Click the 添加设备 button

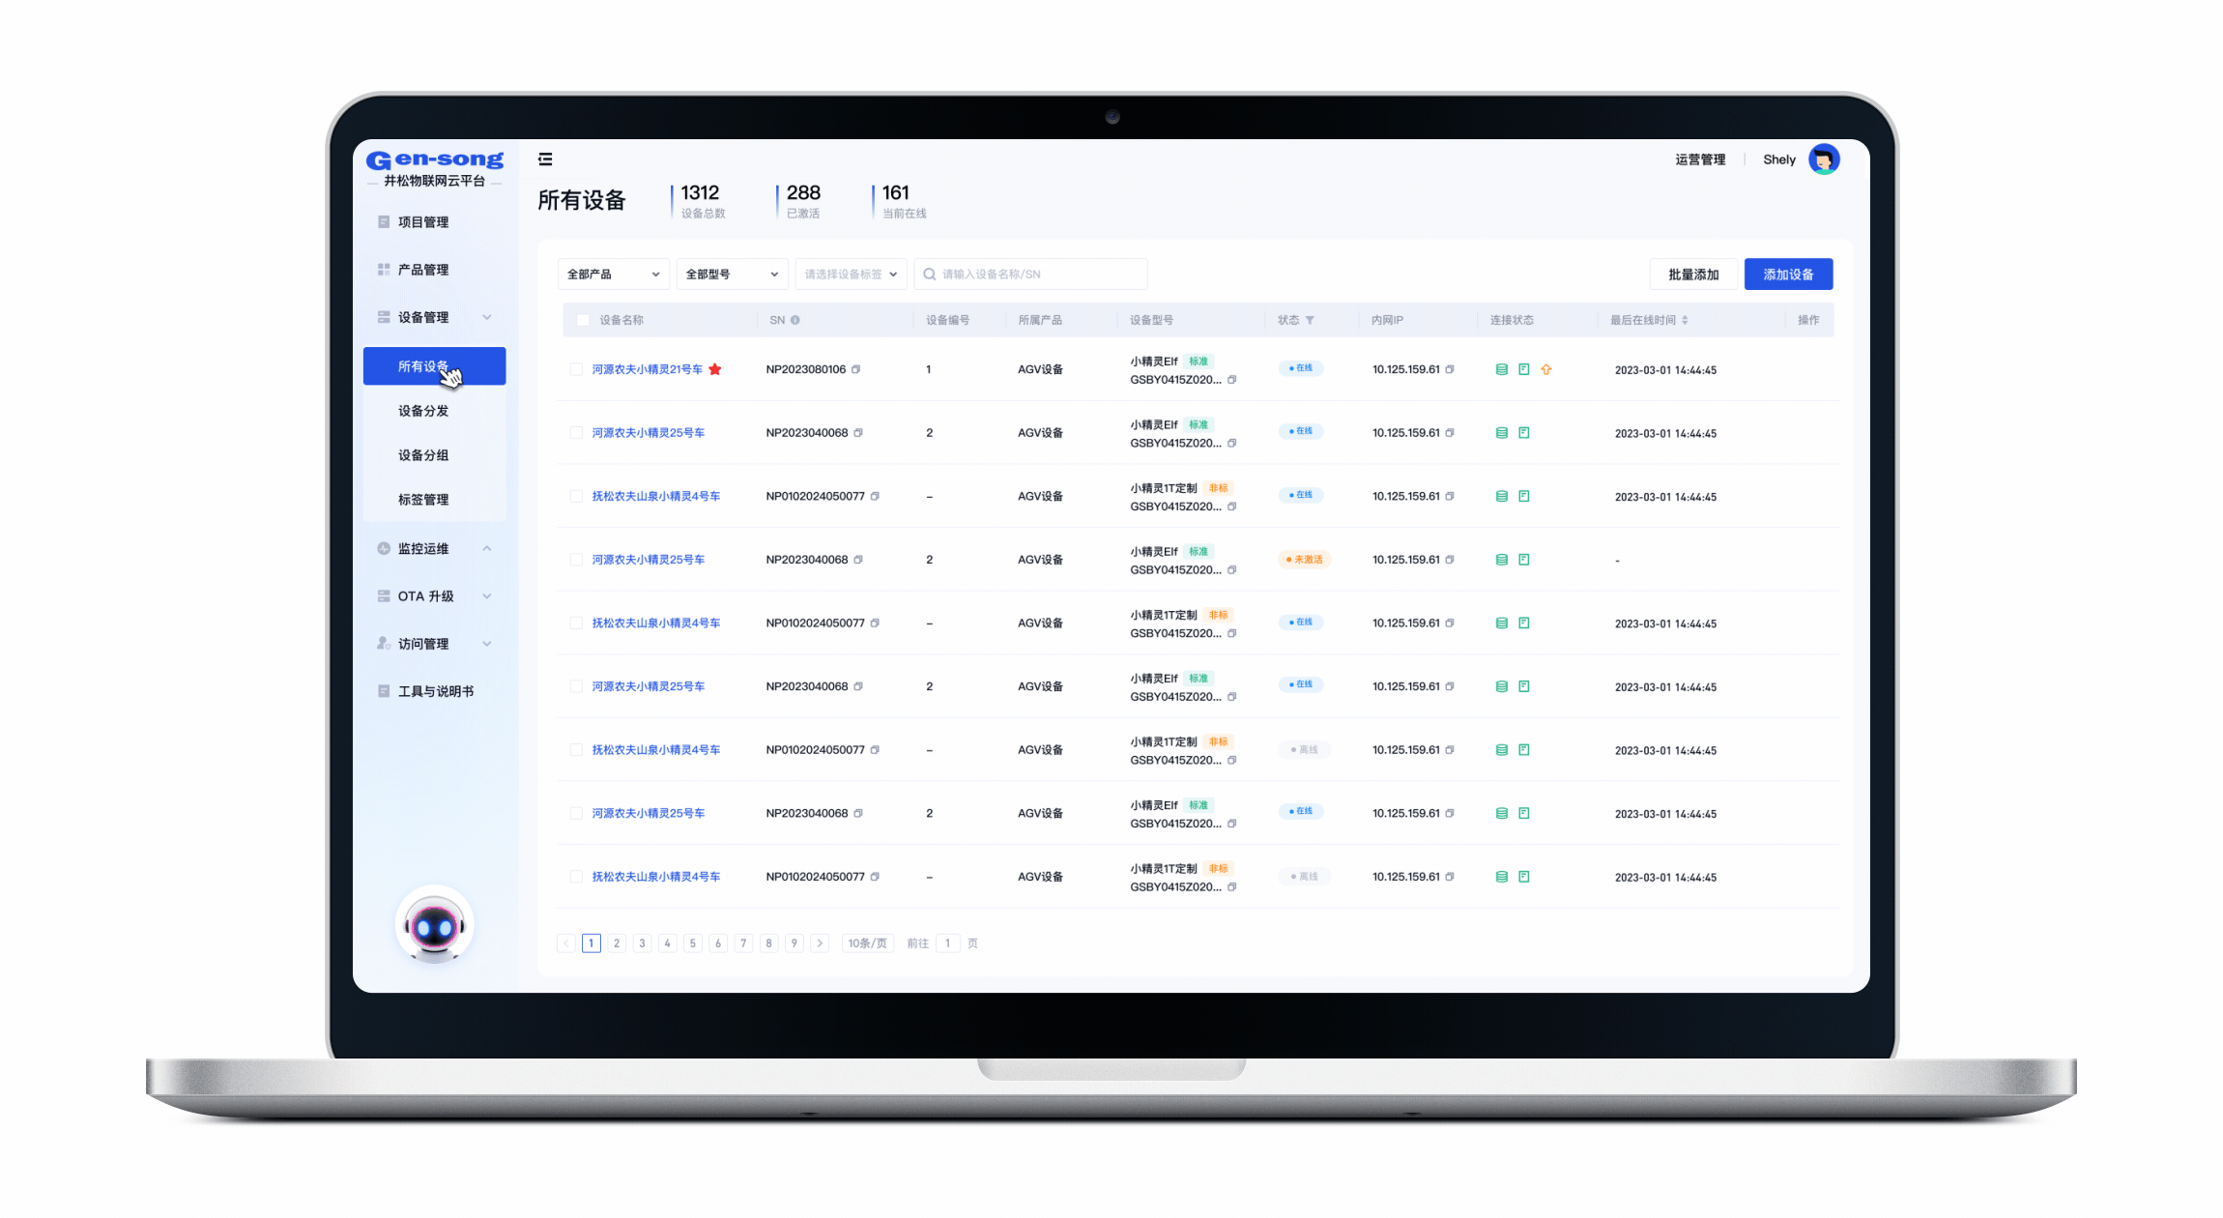(x=1788, y=275)
